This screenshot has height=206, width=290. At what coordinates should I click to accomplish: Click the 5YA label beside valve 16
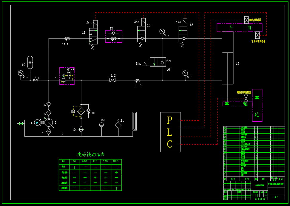coord(138,63)
